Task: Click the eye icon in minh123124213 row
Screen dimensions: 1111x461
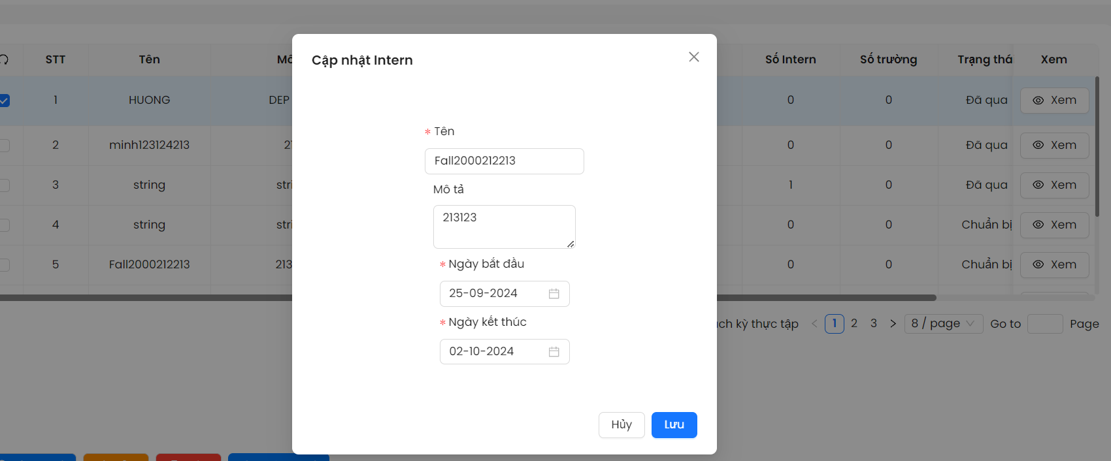Action: [1038, 145]
